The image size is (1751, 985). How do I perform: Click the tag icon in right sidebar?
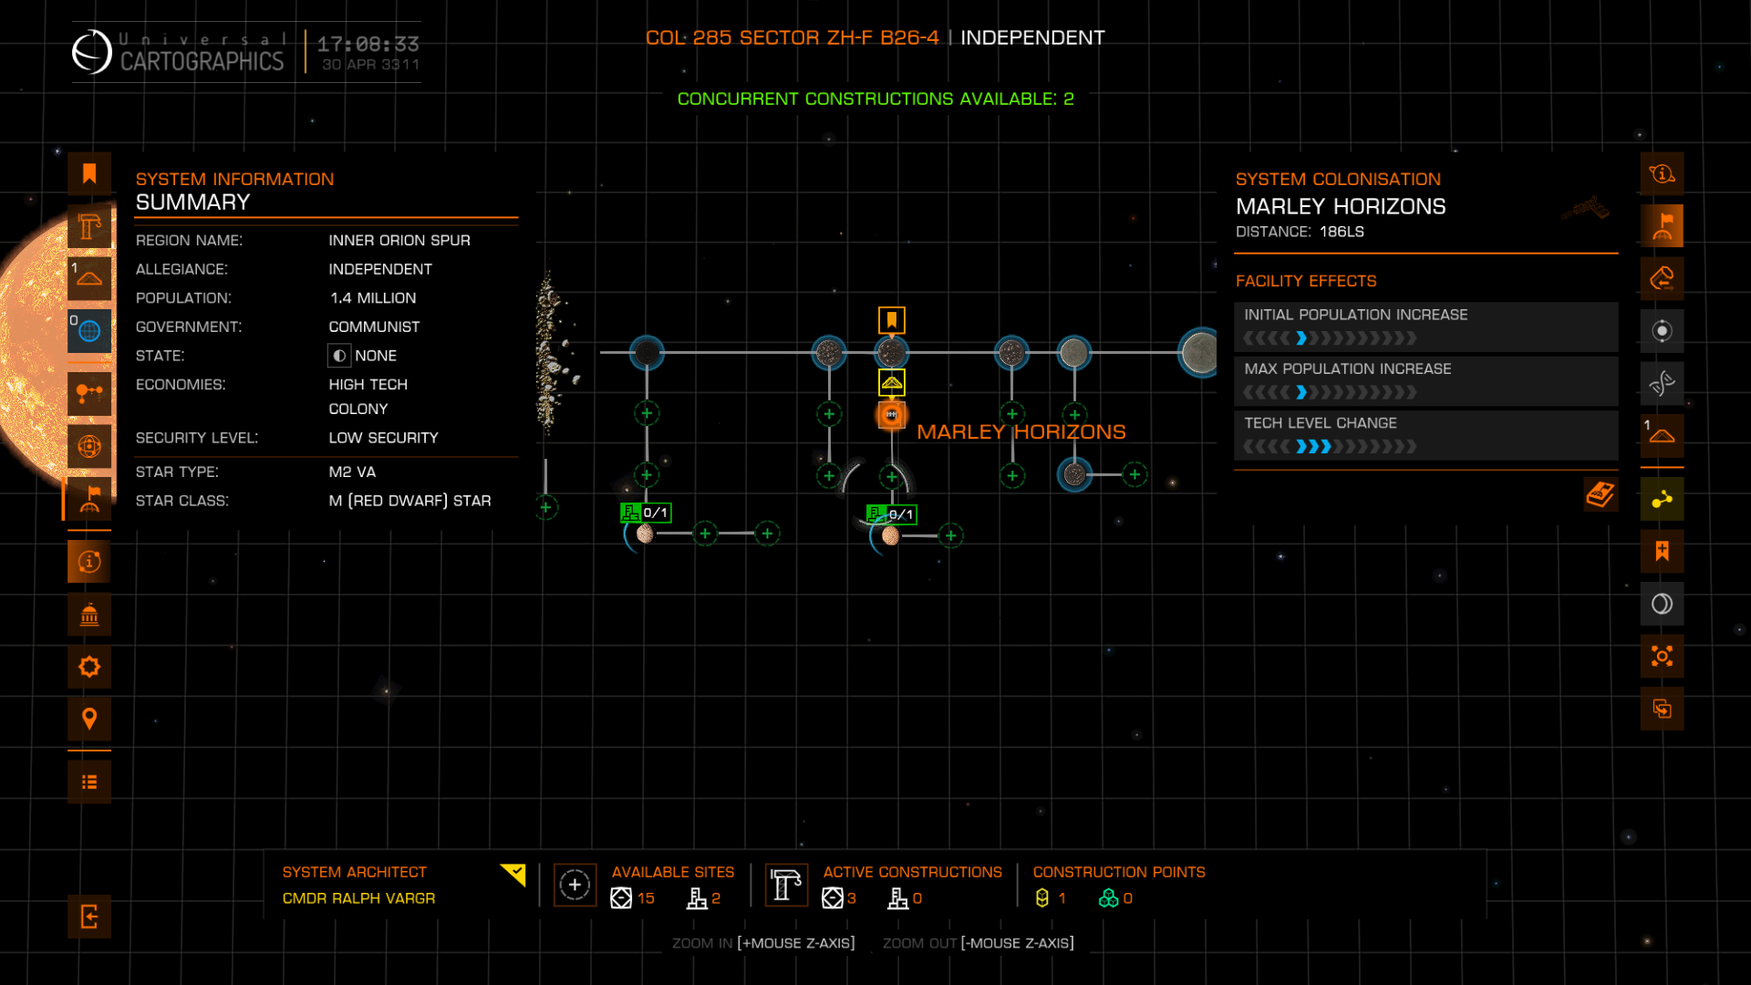(1662, 278)
